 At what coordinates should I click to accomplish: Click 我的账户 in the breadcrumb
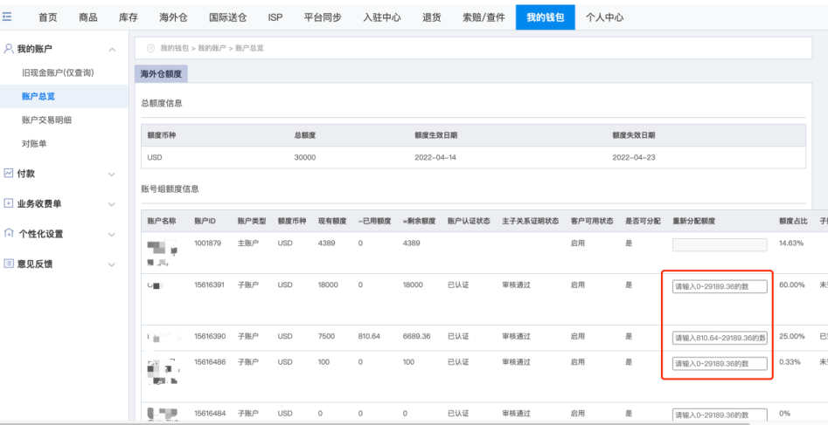tap(212, 49)
